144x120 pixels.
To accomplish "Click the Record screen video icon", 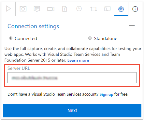I will pyautogui.click(x=51, y=9).
